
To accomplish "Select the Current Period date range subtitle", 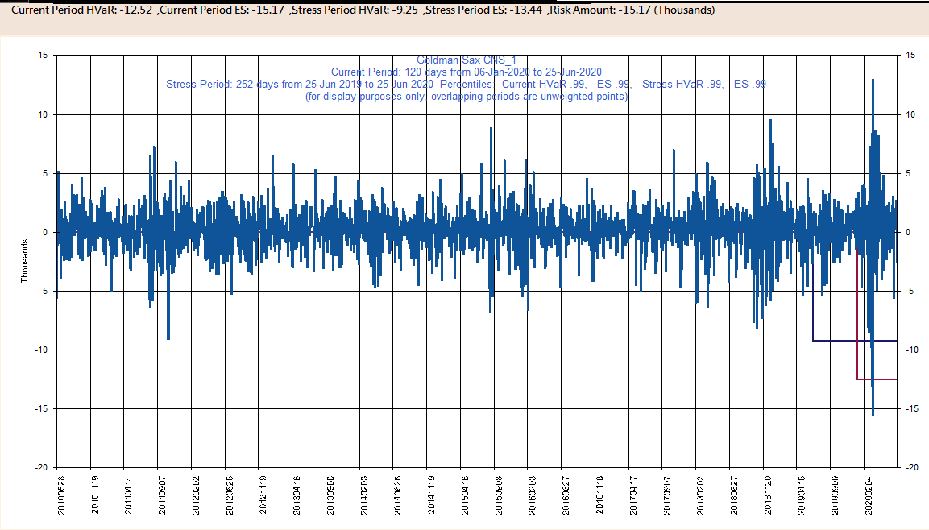I will (x=466, y=72).
